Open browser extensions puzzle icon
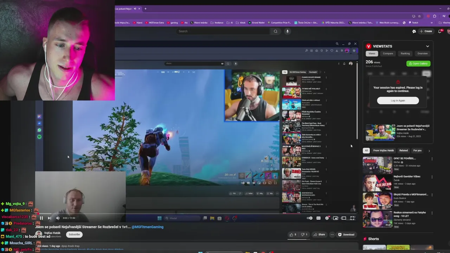The image size is (450, 253). coord(435,16)
